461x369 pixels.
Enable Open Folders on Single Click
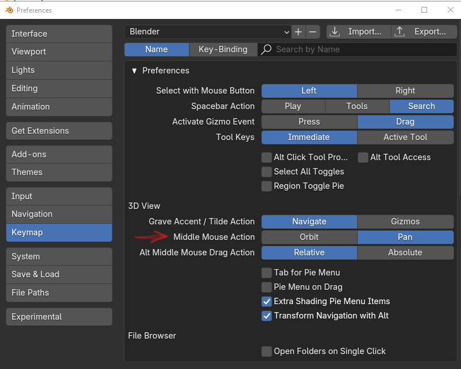pyautogui.click(x=266, y=351)
